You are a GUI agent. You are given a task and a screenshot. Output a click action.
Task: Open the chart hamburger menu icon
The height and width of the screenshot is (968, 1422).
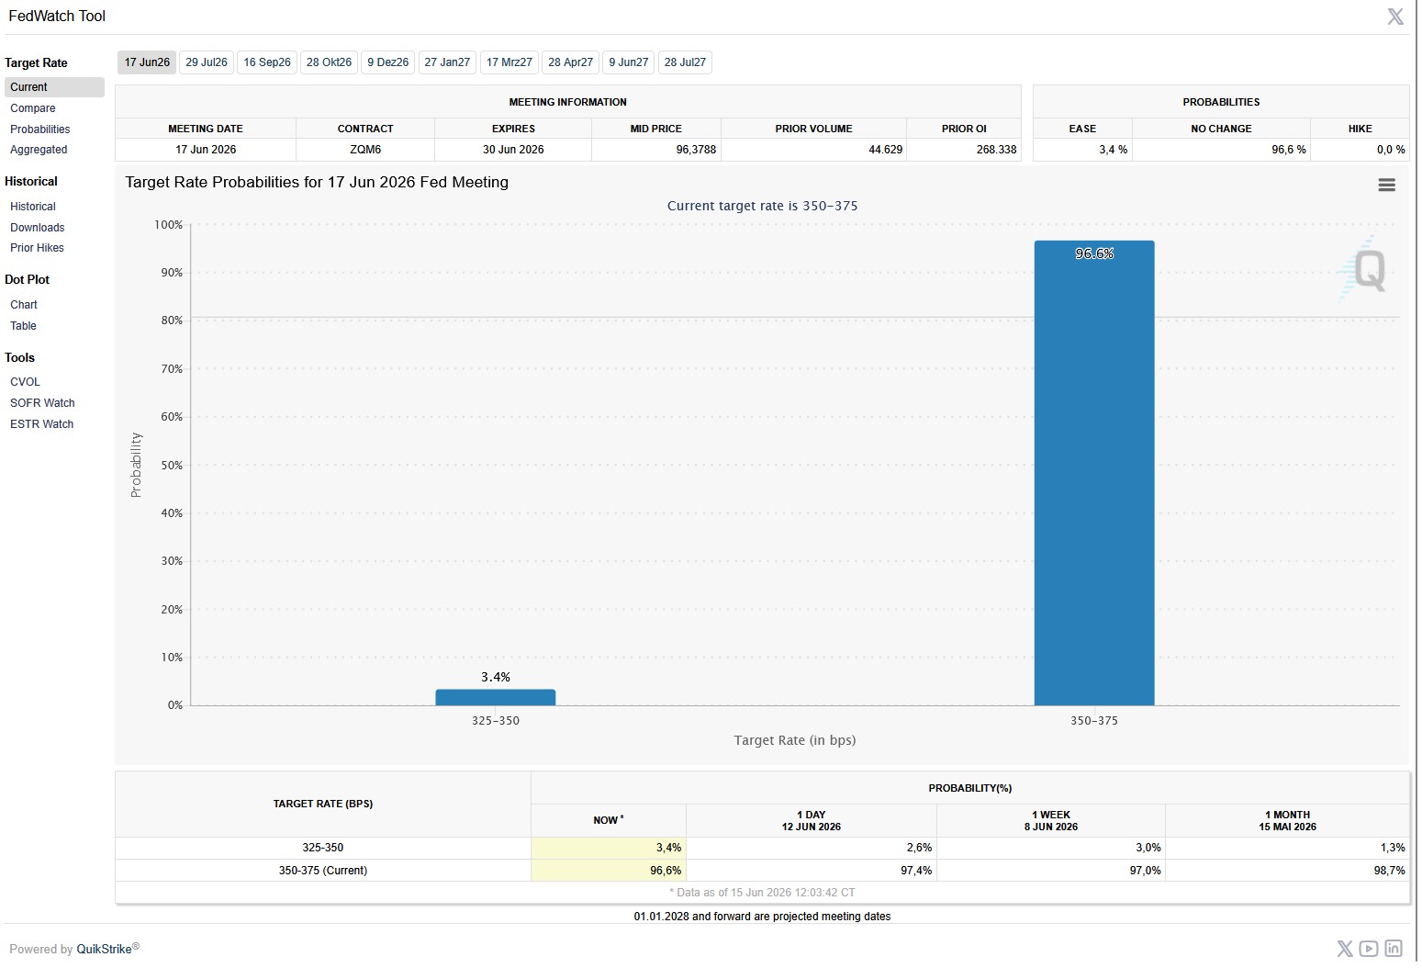click(x=1386, y=186)
